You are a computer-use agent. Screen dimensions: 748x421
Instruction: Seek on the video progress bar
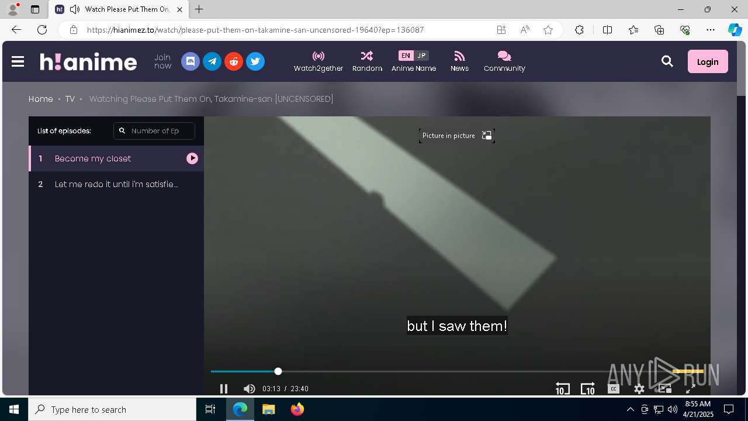pyautogui.click(x=457, y=371)
